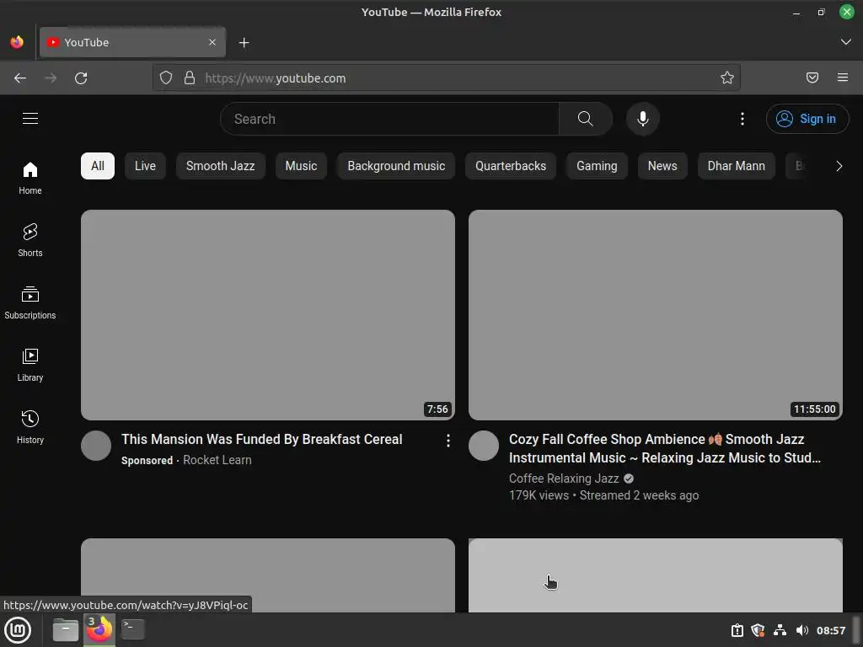
Task: Select the Live filter chip
Action: tap(145, 166)
